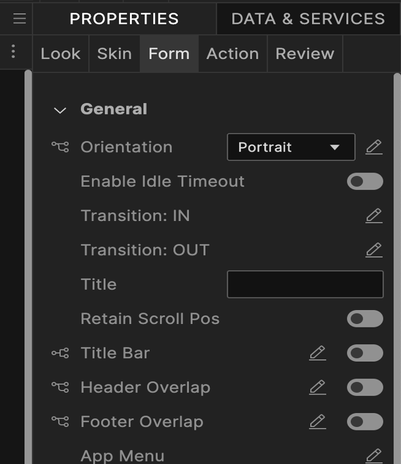Click the edit pencil next to Orientation
This screenshot has height=464, width=401.
pos(374,147)
